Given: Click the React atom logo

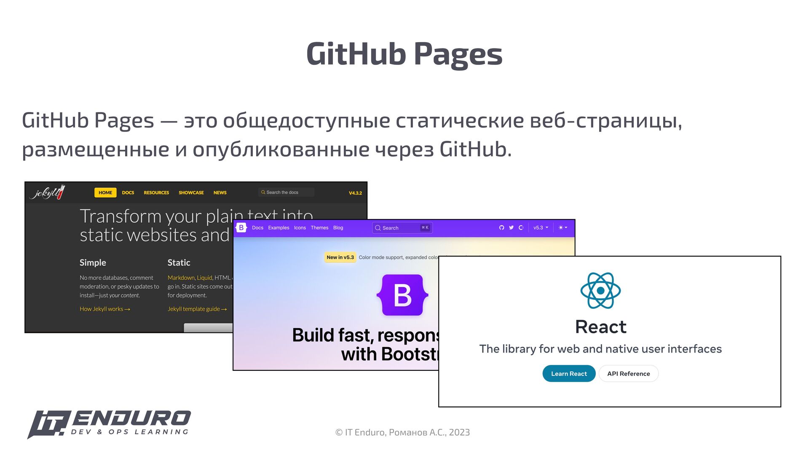Looking at the screenshot, I should [600, 290].
